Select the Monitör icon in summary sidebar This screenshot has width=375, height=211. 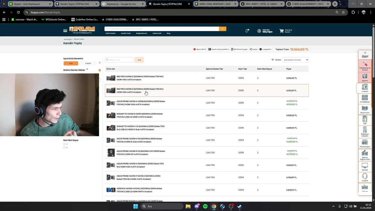tap(365, 167)
